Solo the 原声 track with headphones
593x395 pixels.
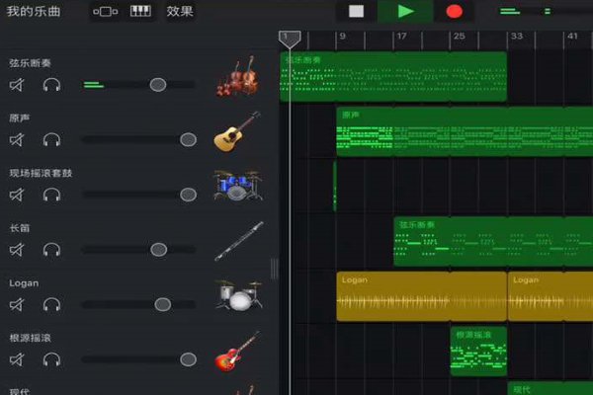point(51,139)
